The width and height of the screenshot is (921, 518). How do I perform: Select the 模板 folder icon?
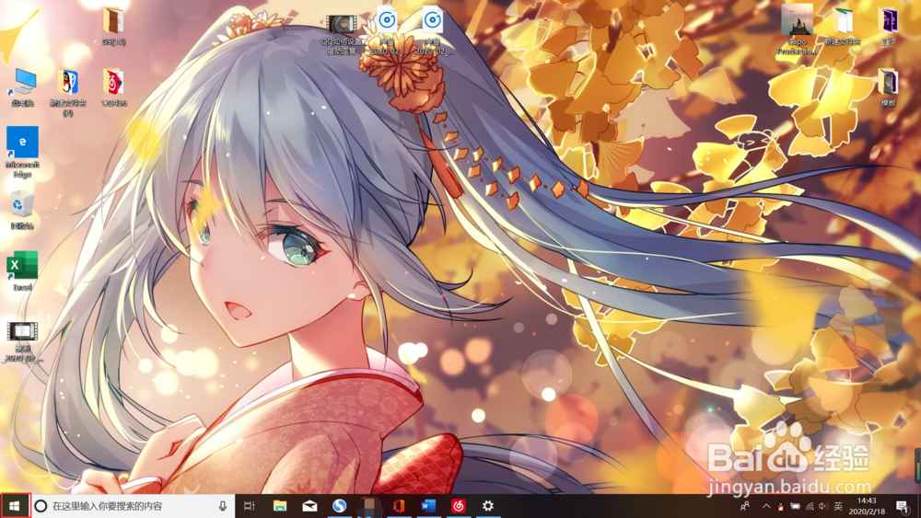tap(888, 87)
